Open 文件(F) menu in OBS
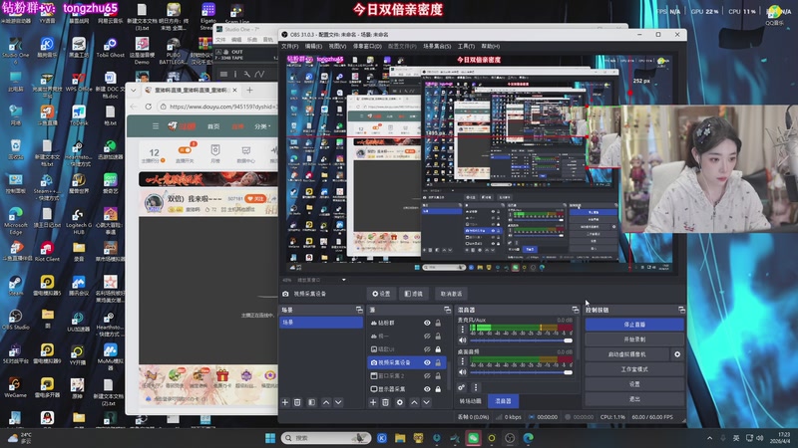 pos(290,46)
